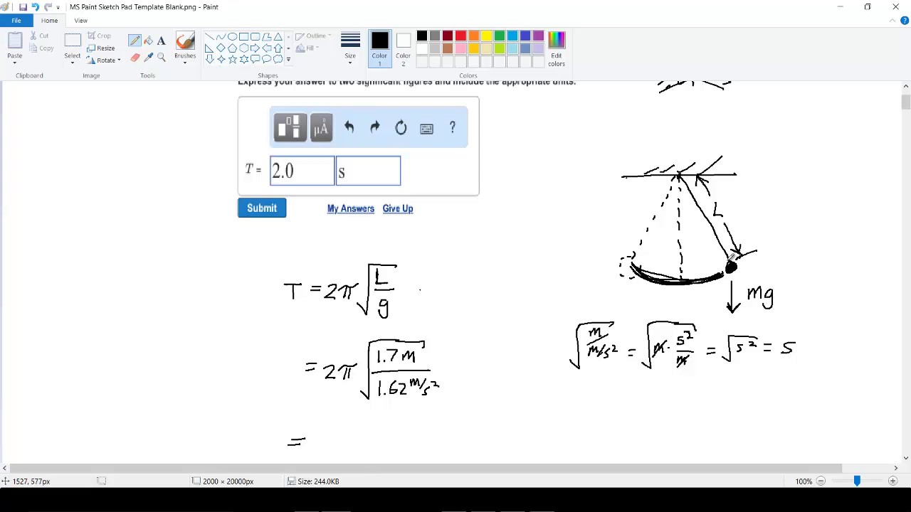Viewport: 911px width, 512px height.
Task: Choose the Four-point star shape
Action: tap(221, 59)
